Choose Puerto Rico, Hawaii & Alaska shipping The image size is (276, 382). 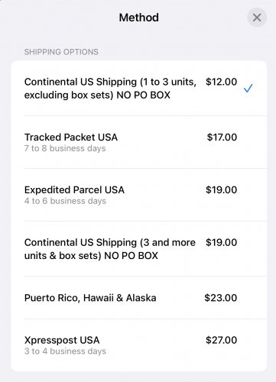click(x=139, y=298)
